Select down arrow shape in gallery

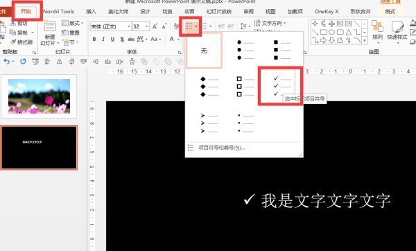click(x=331, y=40)
